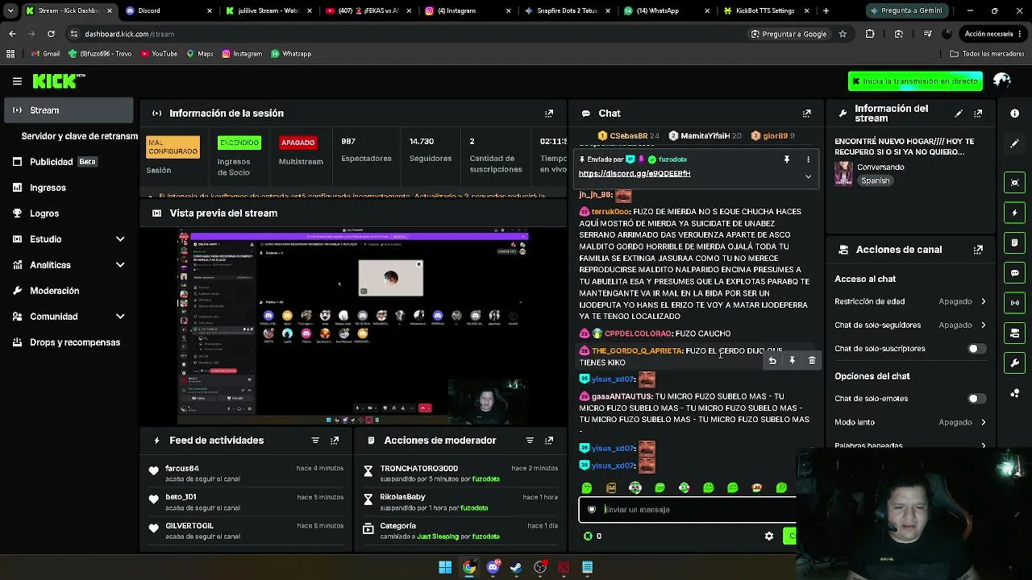Unpin the pinned discord message
The width and height of the screenshot is (1032, 580).
pyautogui.click(x=787, y=159)
